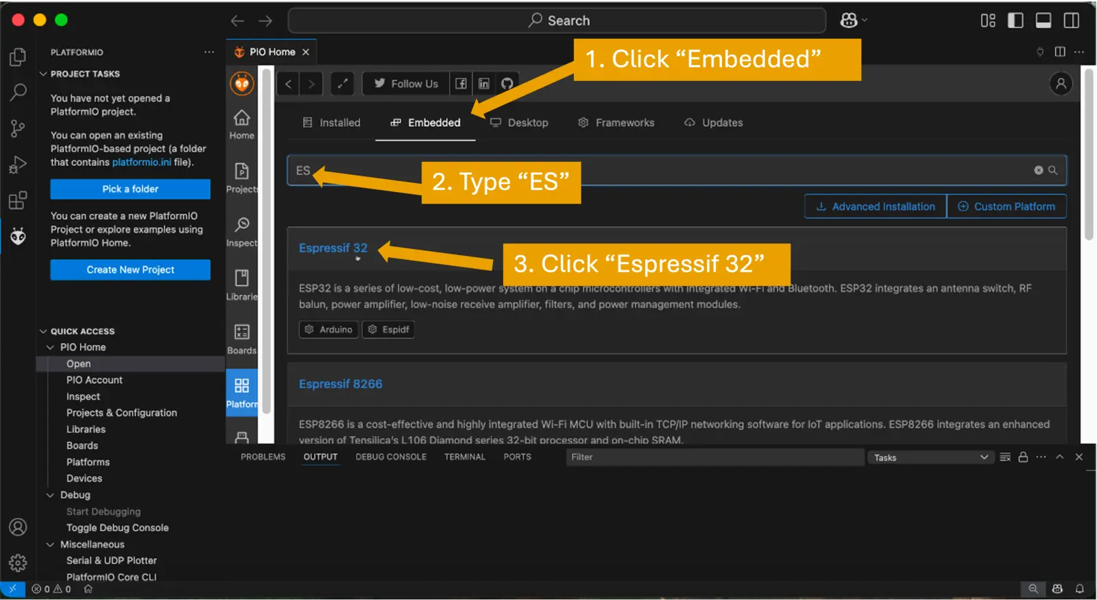
Task: Open Platforms in PIO sidebar
Action: [x=242, y=393]
